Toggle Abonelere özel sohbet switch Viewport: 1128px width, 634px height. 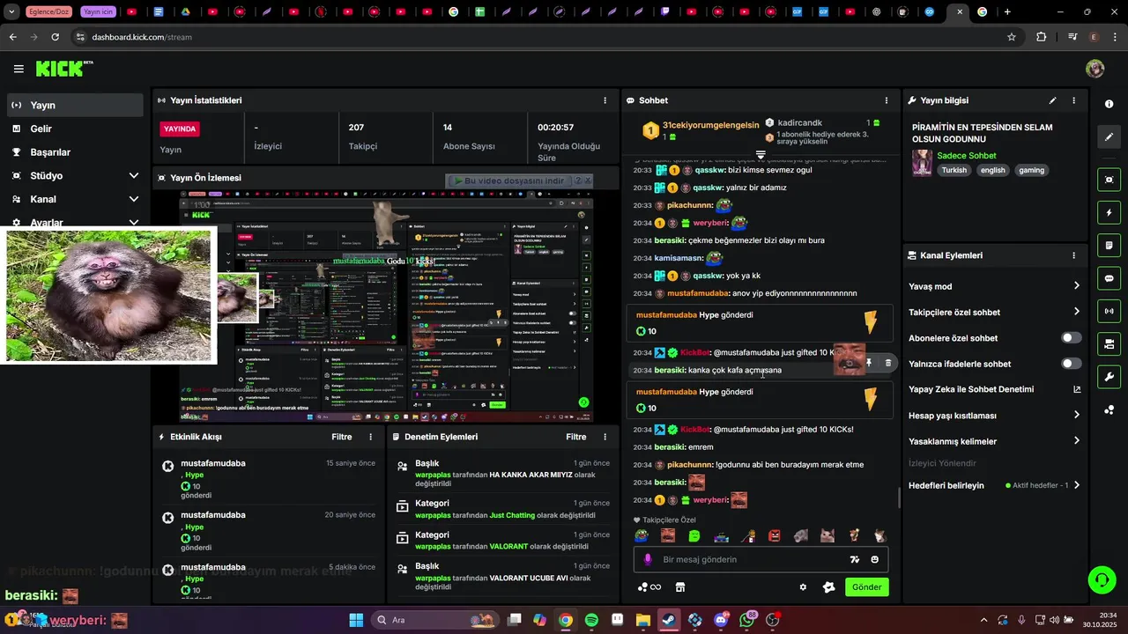[x=1071, y=338]
